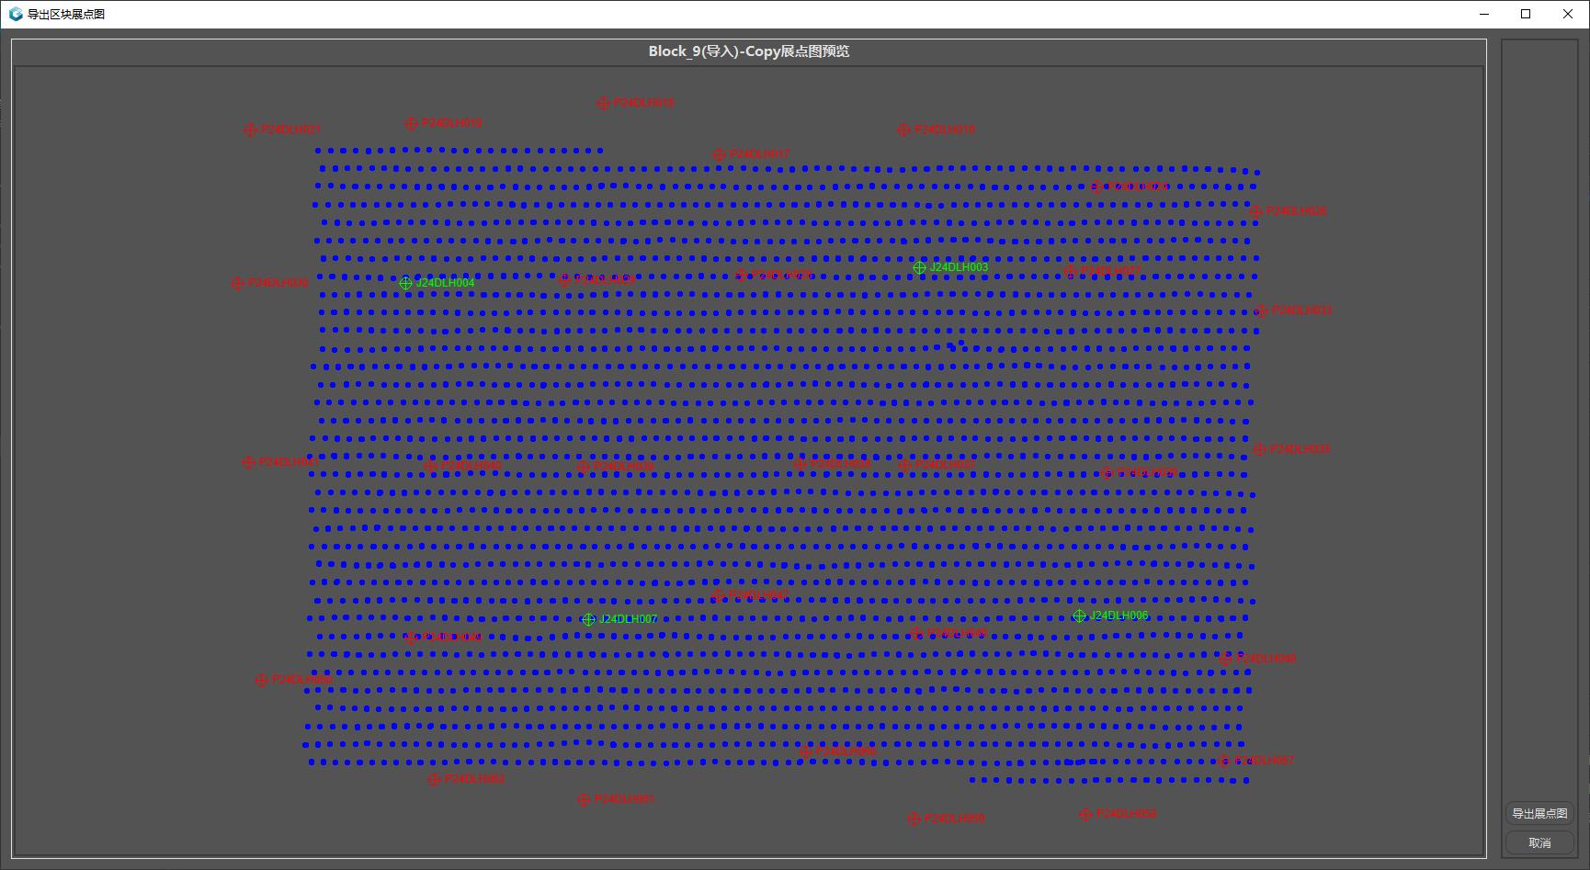Click the J24DLH003 green label text
This screenshot has height=870, width=1590.
[x=959, y=267]
